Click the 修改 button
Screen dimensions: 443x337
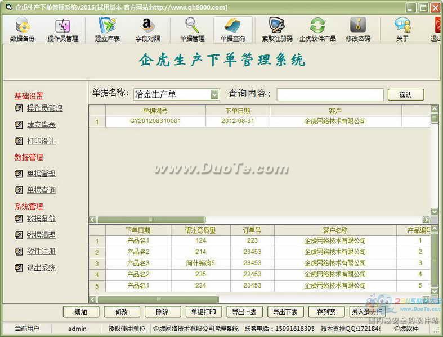tap(122, 312)
